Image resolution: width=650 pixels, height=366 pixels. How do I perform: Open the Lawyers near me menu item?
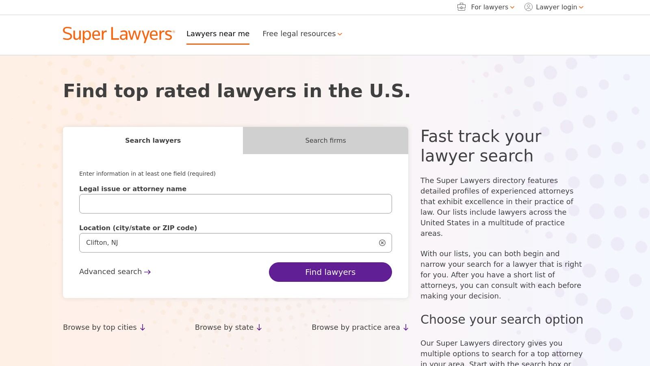[x=218, y=34]
